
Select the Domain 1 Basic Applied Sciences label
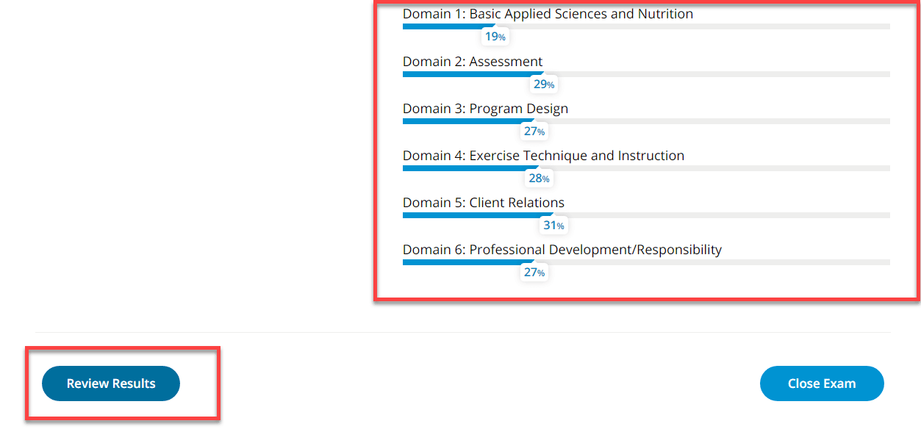548,14
